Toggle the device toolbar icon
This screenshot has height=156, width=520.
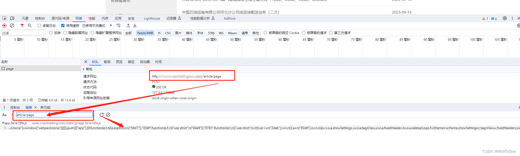point(12,18)
